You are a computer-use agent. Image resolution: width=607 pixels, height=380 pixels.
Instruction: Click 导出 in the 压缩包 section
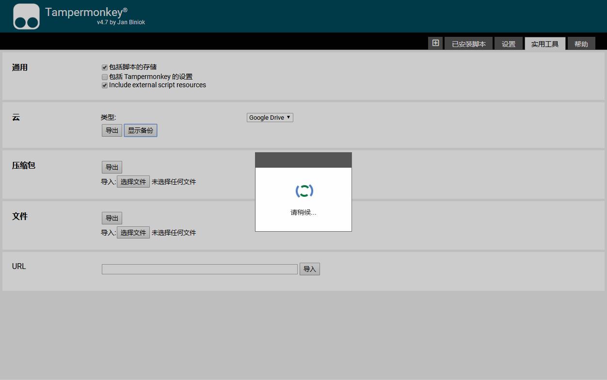click(x=112, y=167)
